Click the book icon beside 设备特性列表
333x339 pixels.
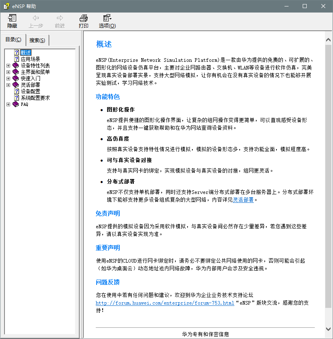coord(16,65)
